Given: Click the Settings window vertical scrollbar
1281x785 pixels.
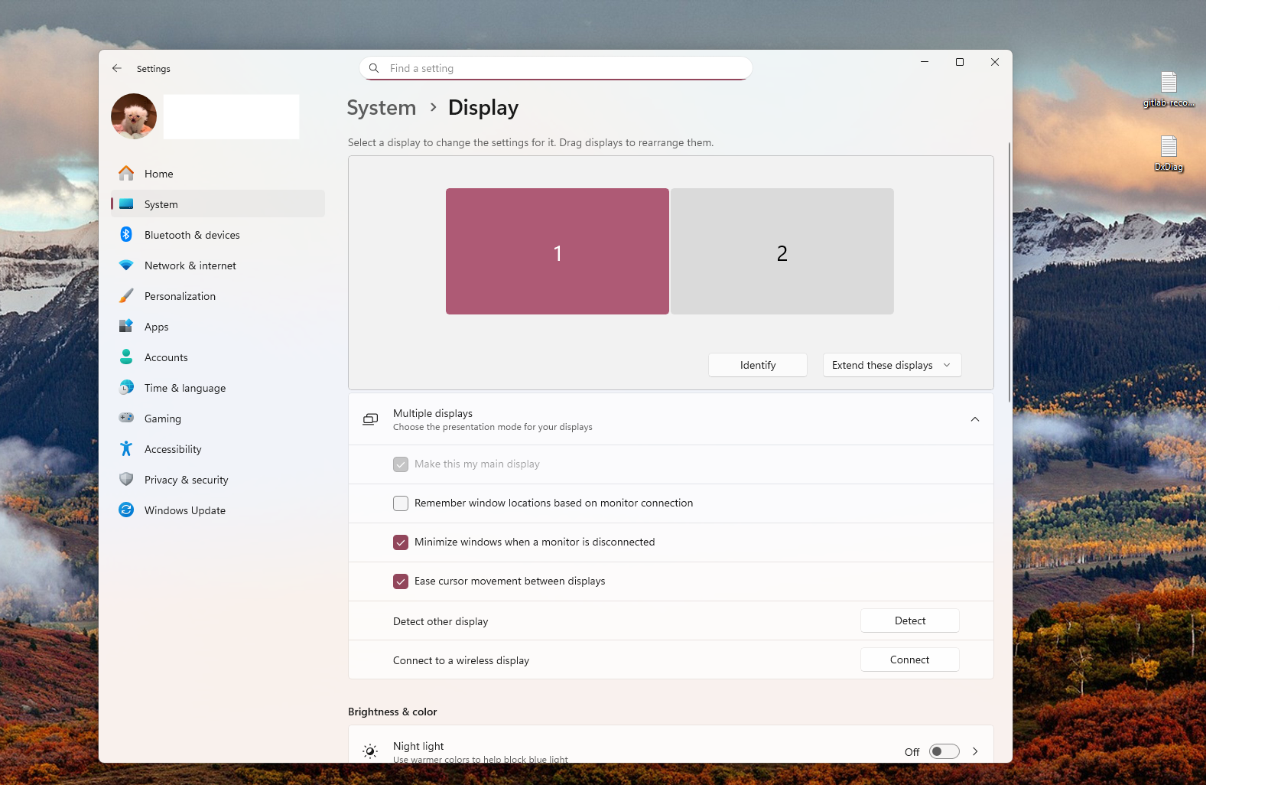Looking at the screenshot, I should coord(1010,272).
